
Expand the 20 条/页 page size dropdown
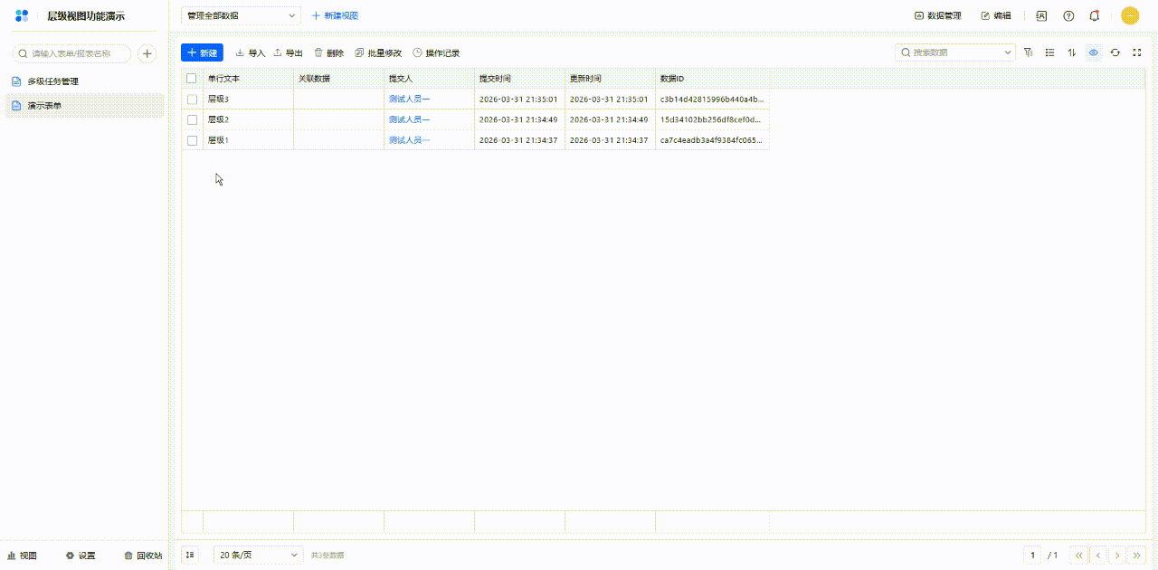point(258,555)
